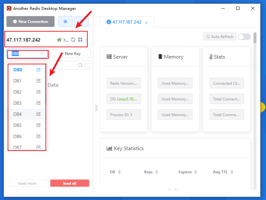The image size is (266, 200).
Task: Click the sidebar splitter handle
Action: (x=96, y=108)
